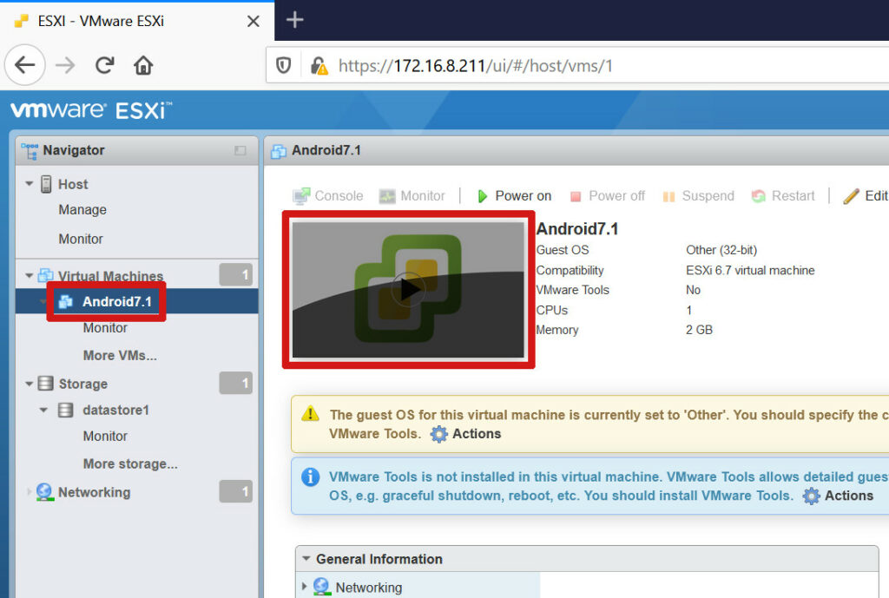Click Restart in the toolbar
Screen dimensions: 889x598
click(783, 196)
